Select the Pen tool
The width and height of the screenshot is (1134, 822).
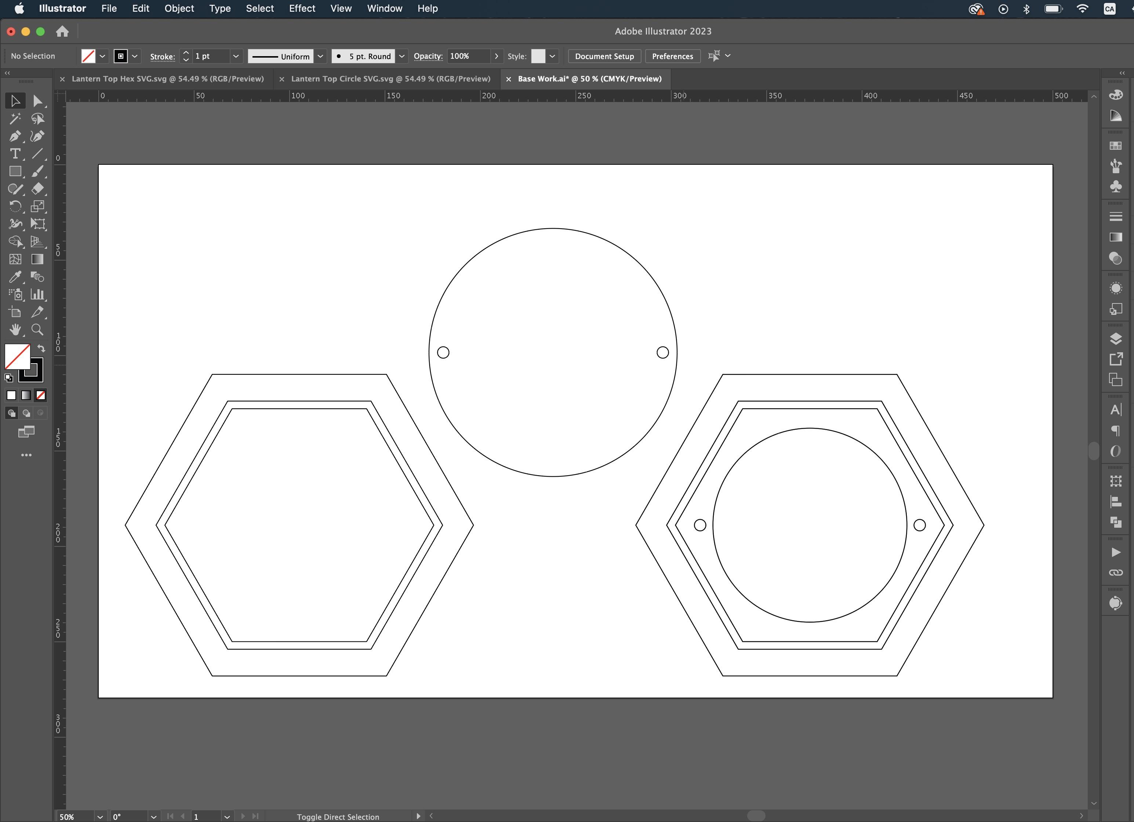[15, 136]
